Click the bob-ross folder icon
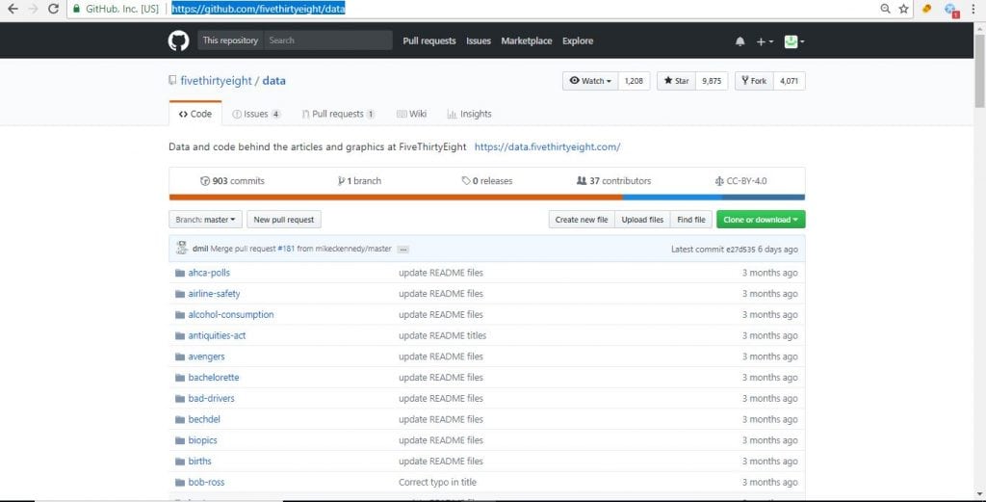986x502 pixels. (x=180, y=483)
